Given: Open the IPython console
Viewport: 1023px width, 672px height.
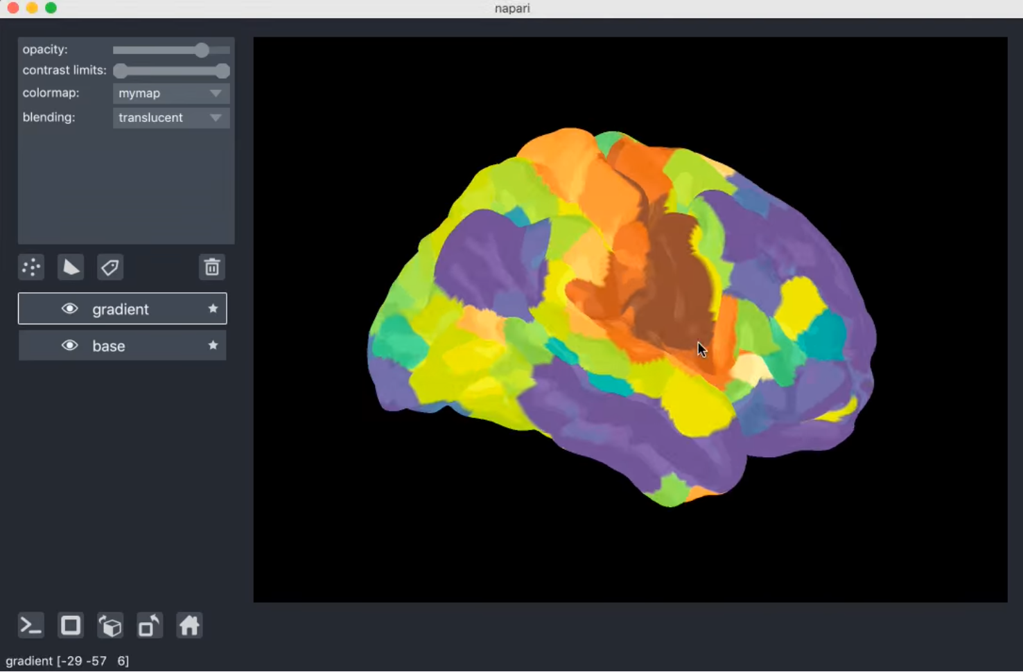Looking at the screenshot, I should coord(30,625).
